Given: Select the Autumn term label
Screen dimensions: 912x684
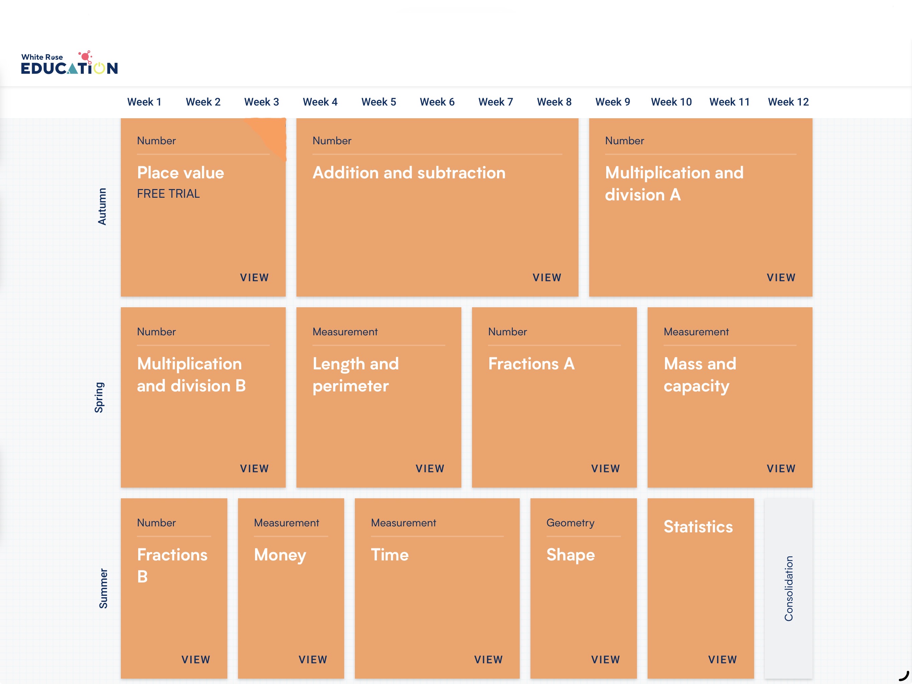Looking at the screenshot, I should (x=102, y=206).
